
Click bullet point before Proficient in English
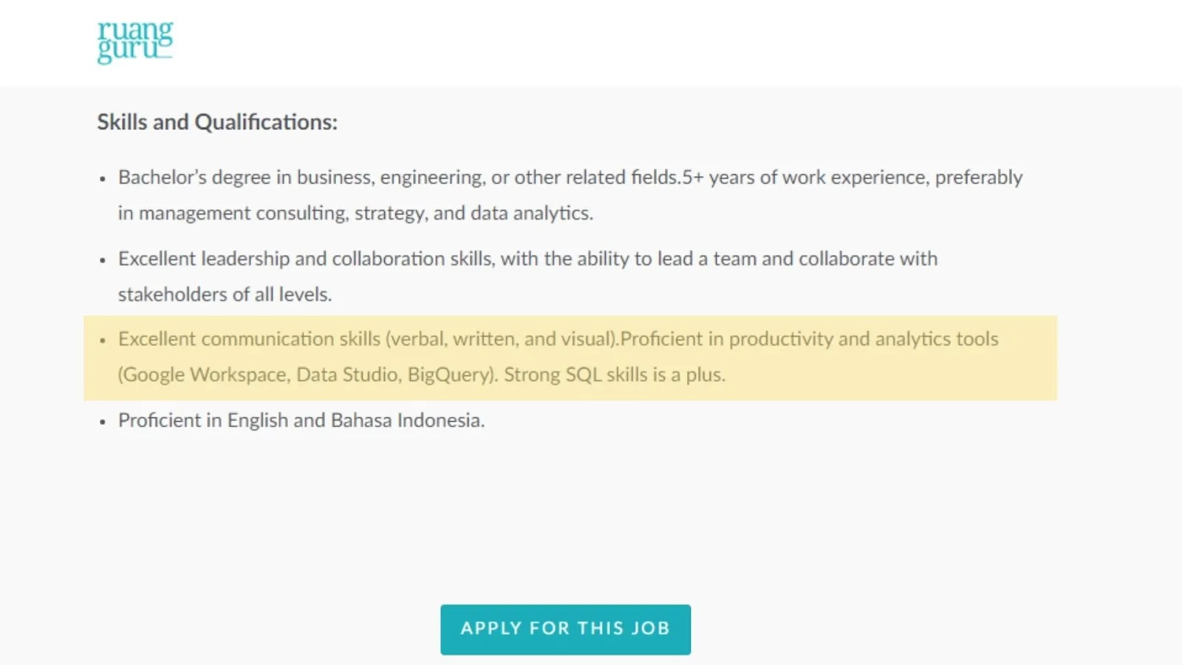(103, 422)
